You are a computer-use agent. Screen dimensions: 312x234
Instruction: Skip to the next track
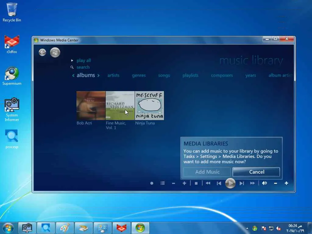(x=242, y=183)
